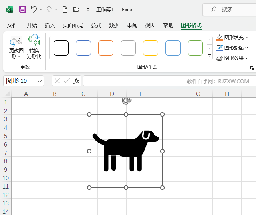Image resolution: width=256 pixels, height=215 pixels.
Task: Click the formula bar cancel X icon
Action: [57, 81]
